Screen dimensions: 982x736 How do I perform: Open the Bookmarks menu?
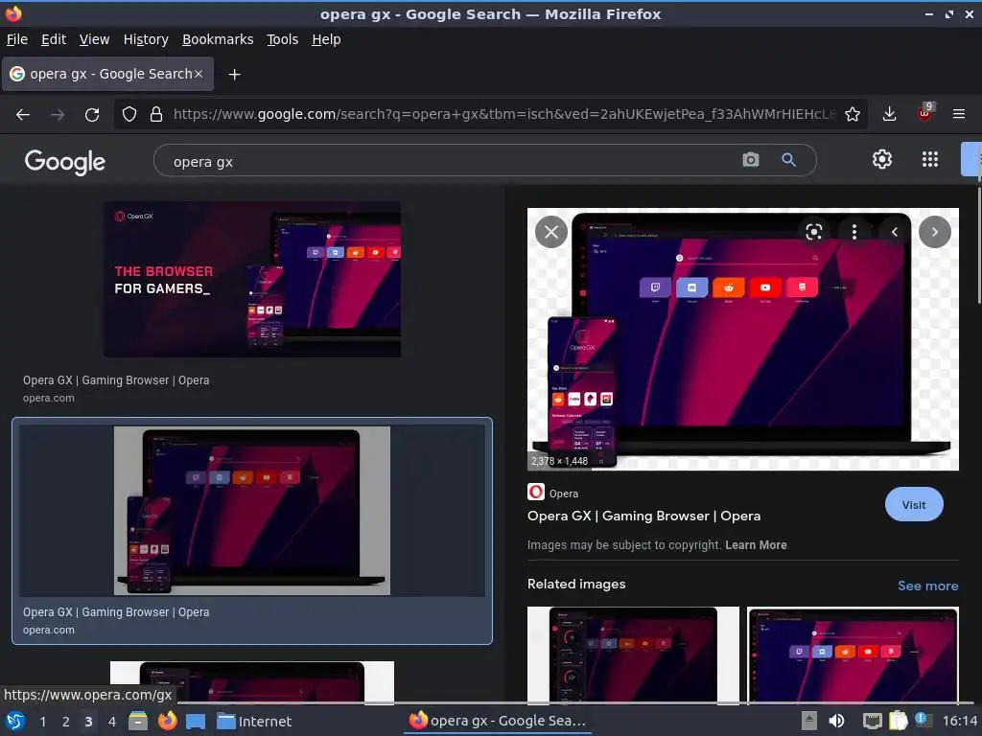218,39
